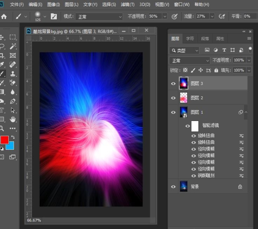The width and height of the screenshot is (258, 229).
Task: Select the Magic Wand tool
Action: click(13, 46)
